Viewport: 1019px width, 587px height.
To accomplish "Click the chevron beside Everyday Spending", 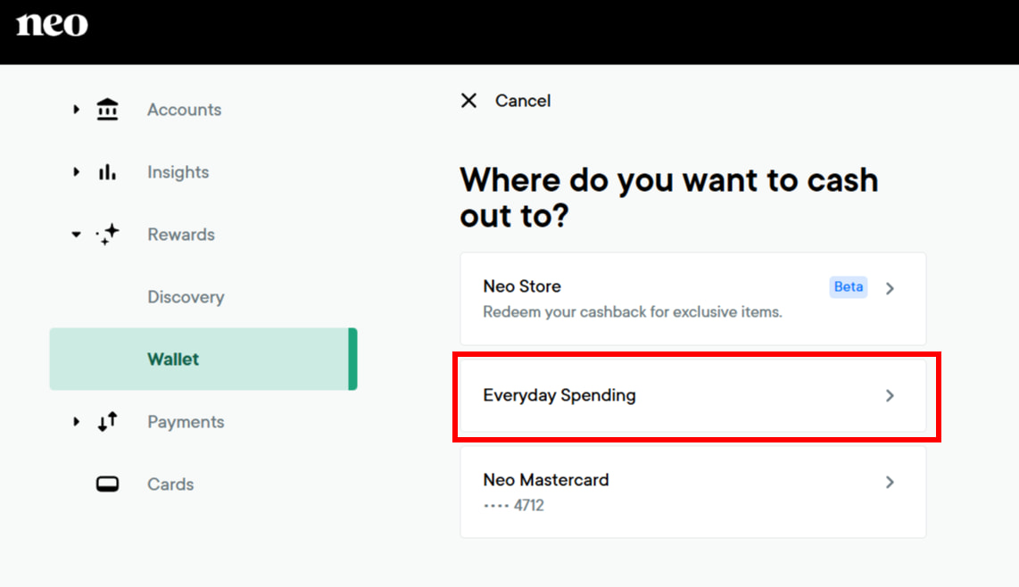I will (x=890, y=396).
